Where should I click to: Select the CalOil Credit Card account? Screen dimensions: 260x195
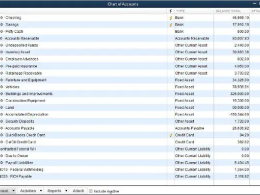point(20,142)
